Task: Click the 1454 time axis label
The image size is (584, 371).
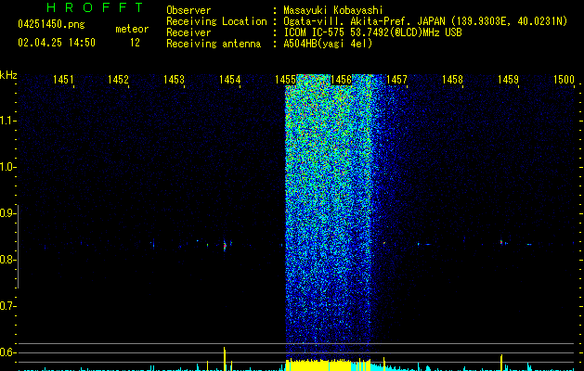Action: click(229, 79)
